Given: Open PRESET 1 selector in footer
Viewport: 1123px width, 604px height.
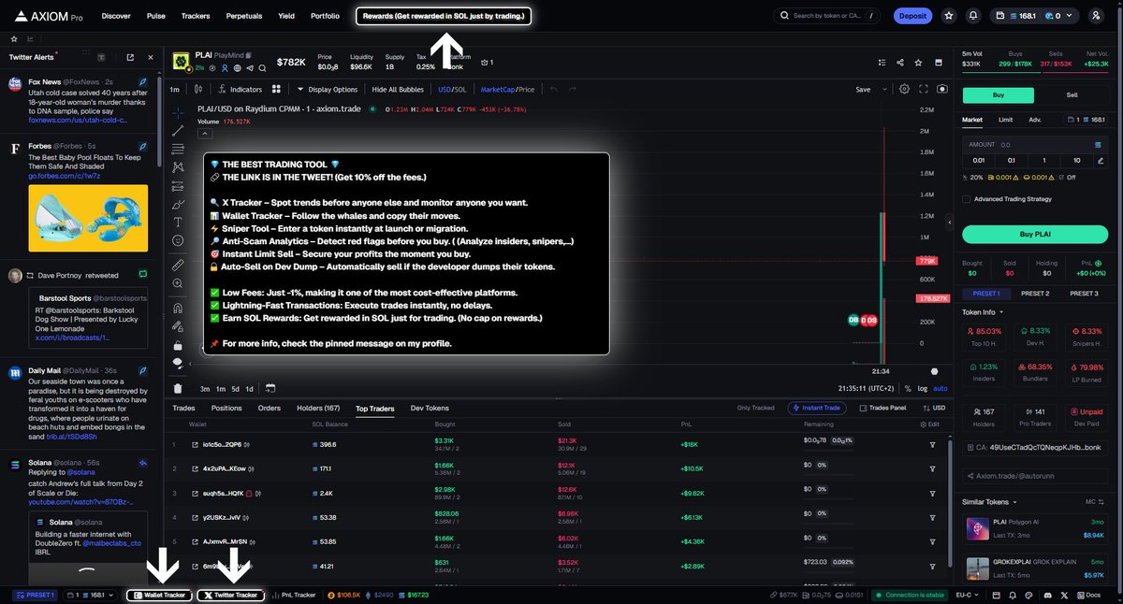Looking at the screenshot, I should [36, 595].
